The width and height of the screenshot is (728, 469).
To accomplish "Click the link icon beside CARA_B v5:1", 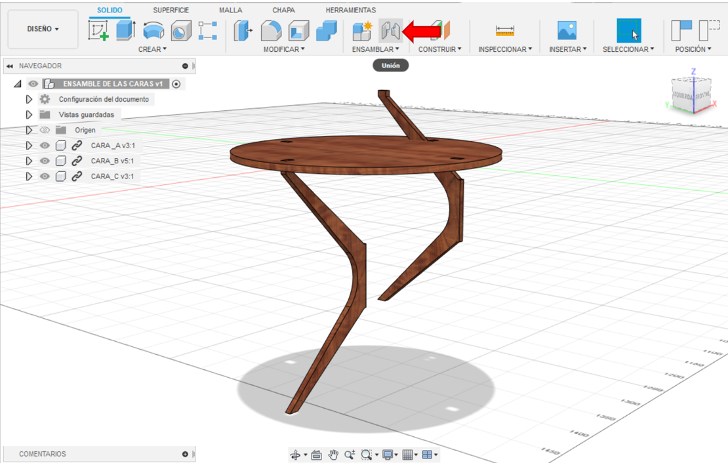I will [x=77, y=161].
